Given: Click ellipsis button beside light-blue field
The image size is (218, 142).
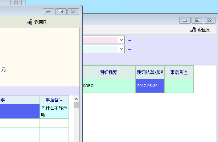Looking at the screenshot, I should point(129,49).
